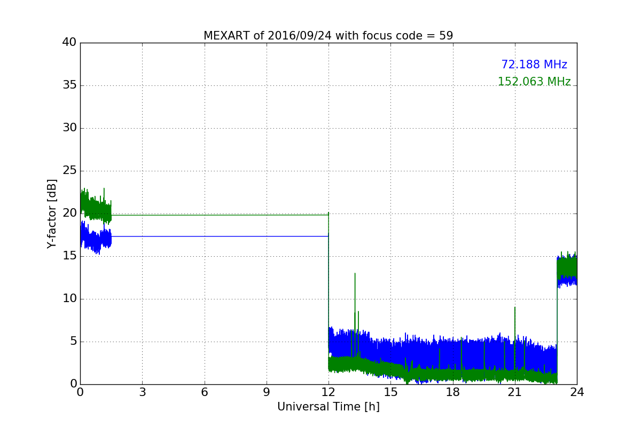Click x-axis tick label 6
The width and height of the screenshot is (641, 427).
[204, 392]
